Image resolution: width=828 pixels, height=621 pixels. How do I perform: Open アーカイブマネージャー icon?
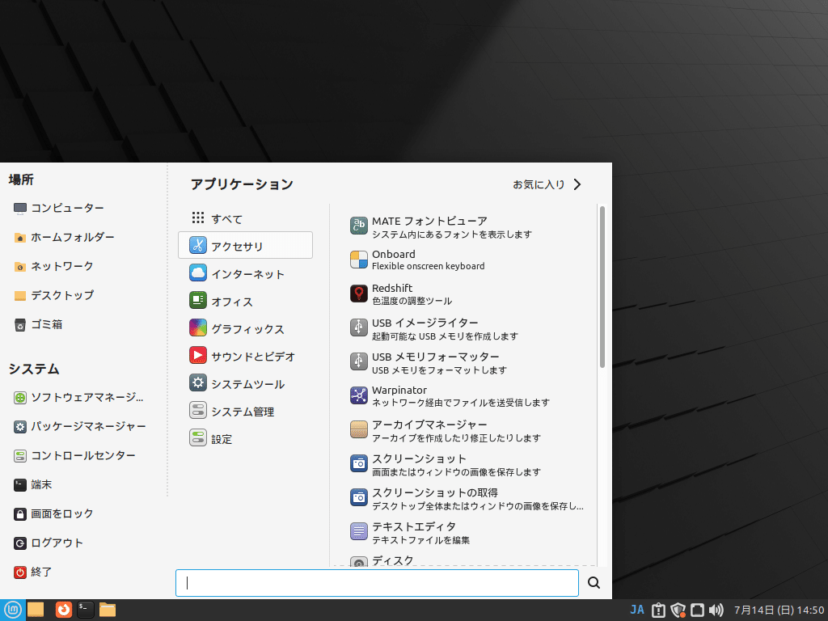[x=358, y=430]
